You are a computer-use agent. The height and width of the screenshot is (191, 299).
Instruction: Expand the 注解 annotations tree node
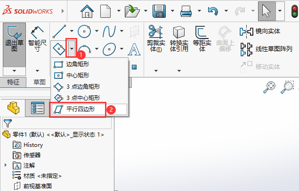point(6,165)
